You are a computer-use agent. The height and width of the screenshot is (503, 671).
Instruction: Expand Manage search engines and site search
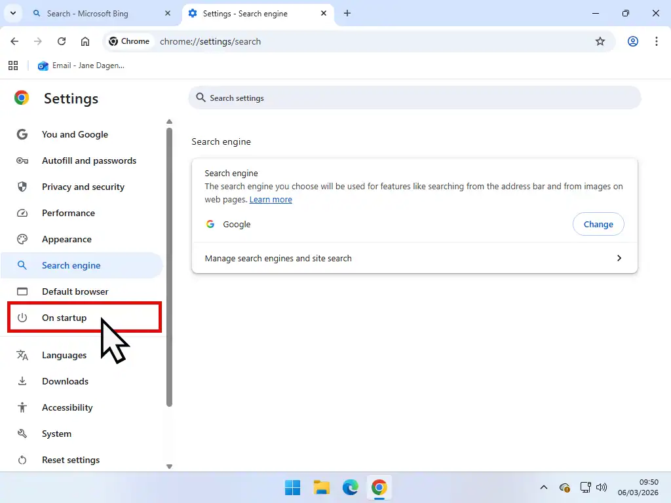[x=414, y=258]
